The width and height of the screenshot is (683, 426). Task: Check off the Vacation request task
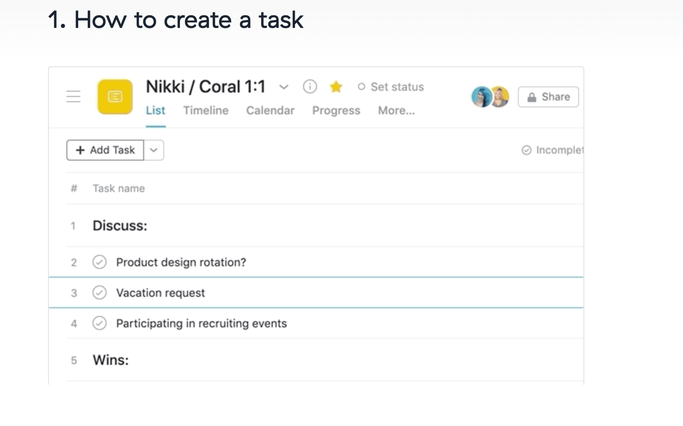[x=100, y=293]
